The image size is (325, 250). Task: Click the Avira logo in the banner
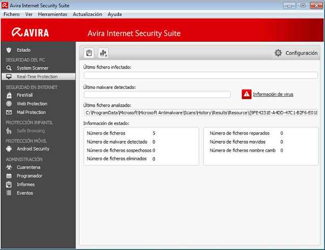point(30,32)
